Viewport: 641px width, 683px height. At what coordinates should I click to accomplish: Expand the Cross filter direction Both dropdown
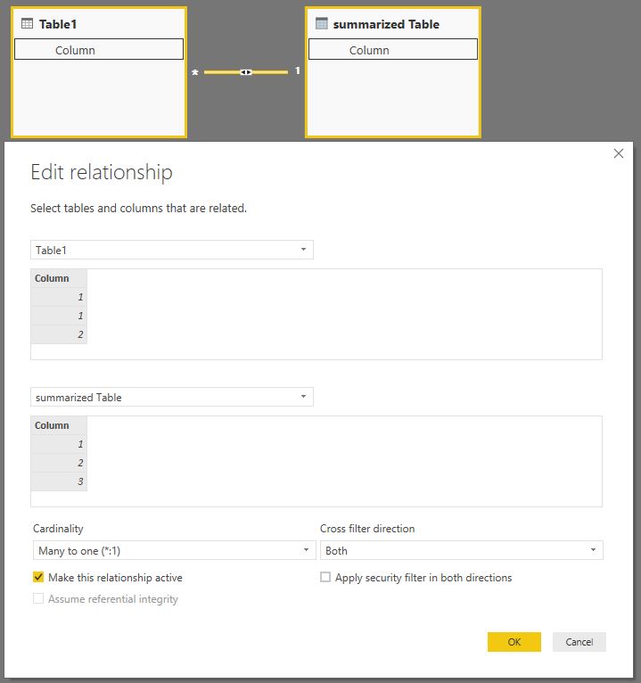click(462, 550)
